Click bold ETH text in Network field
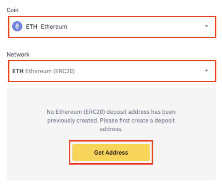The width and height of the screenshot is (222, 186). point(18,71)
